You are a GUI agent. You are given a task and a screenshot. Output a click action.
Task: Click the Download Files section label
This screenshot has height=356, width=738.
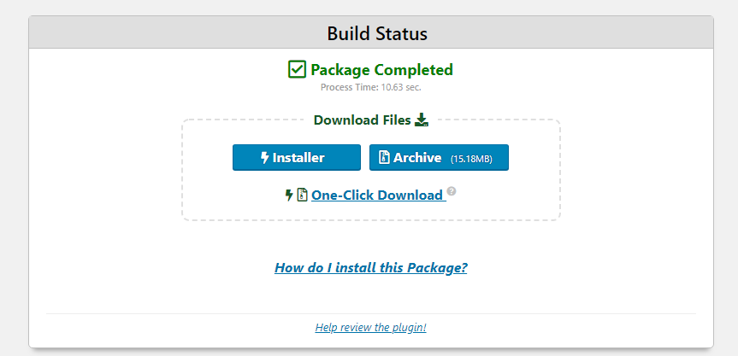point(363,120)
